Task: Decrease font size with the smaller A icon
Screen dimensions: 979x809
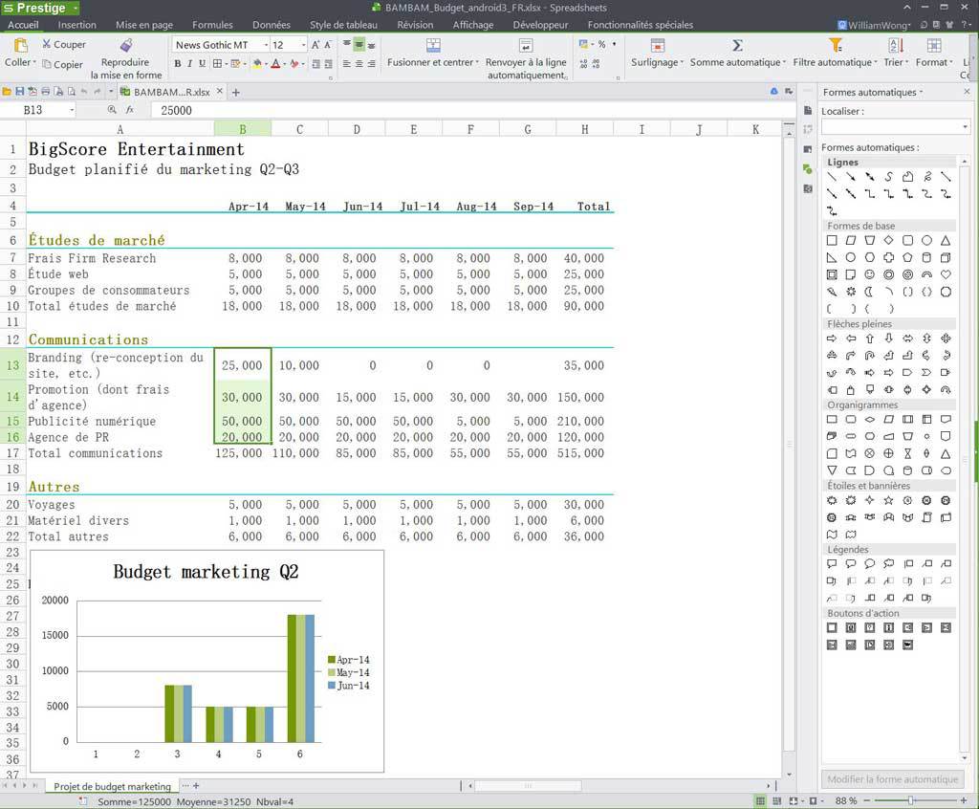Action: coord(327,45)
